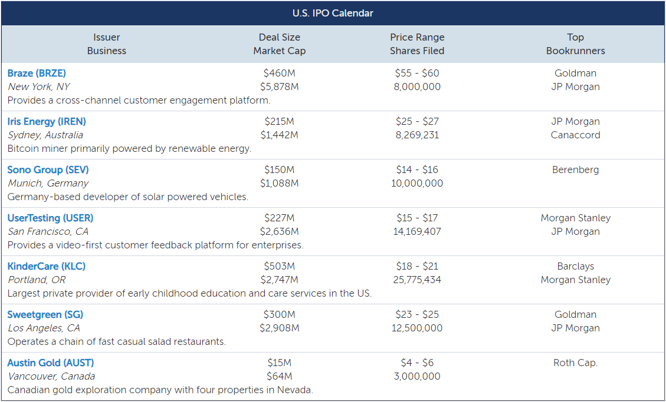Viewport: 666px width, 402px height.
Task: Click the Top Bookrunners column header
Action: (x=576, y=44)
